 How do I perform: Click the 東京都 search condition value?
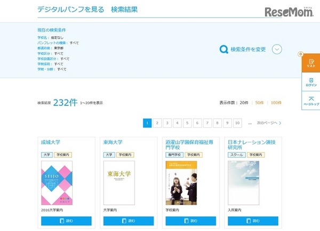[x=59, y=48]
